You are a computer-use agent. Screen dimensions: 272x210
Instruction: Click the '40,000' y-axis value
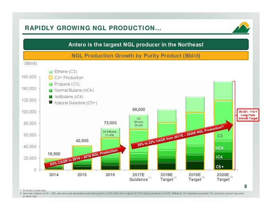tap(30, 147)
